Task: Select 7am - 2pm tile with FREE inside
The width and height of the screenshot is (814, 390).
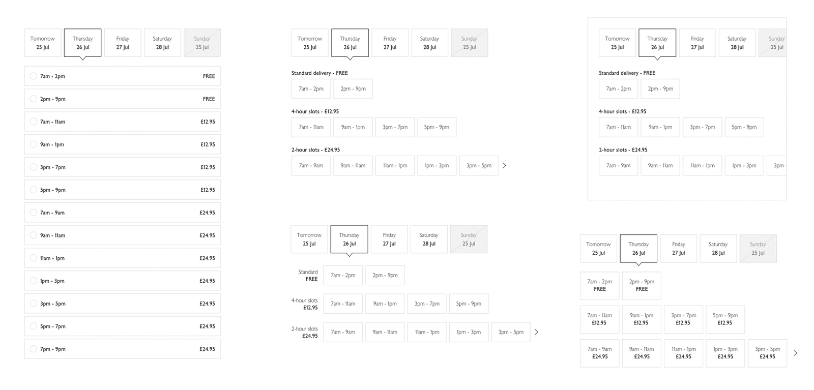Action: 600,285
